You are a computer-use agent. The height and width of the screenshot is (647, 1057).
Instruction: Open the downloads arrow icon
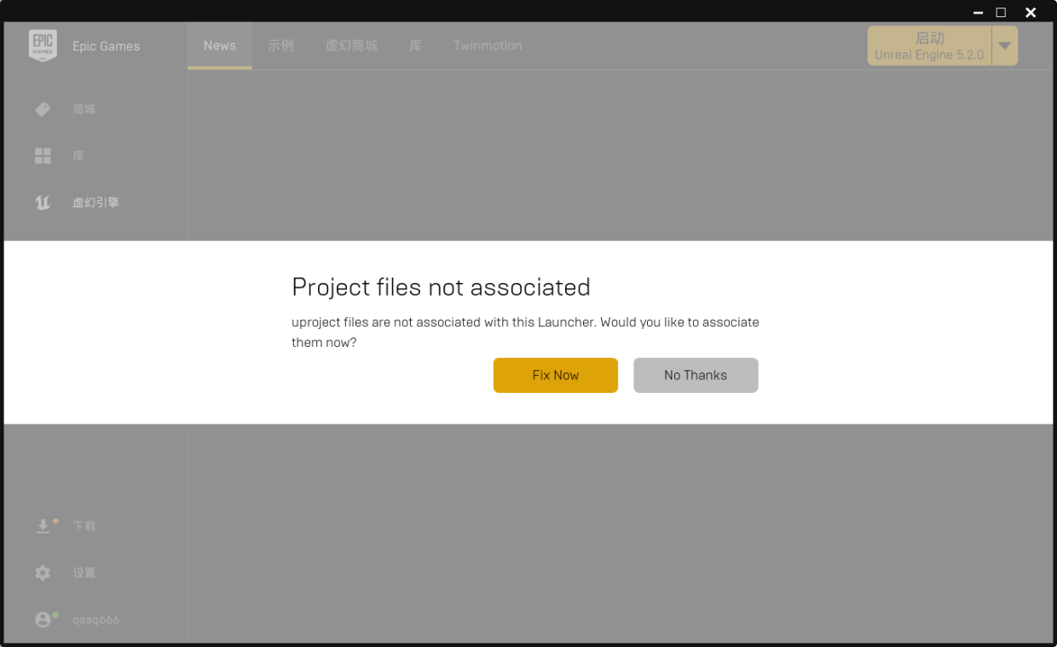pos(43,526)
